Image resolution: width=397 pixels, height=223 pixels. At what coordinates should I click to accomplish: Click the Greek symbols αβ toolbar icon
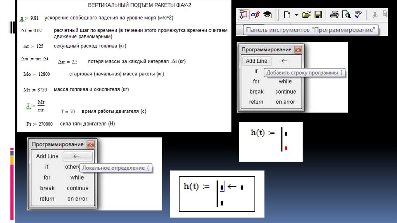tap(256, 15)
